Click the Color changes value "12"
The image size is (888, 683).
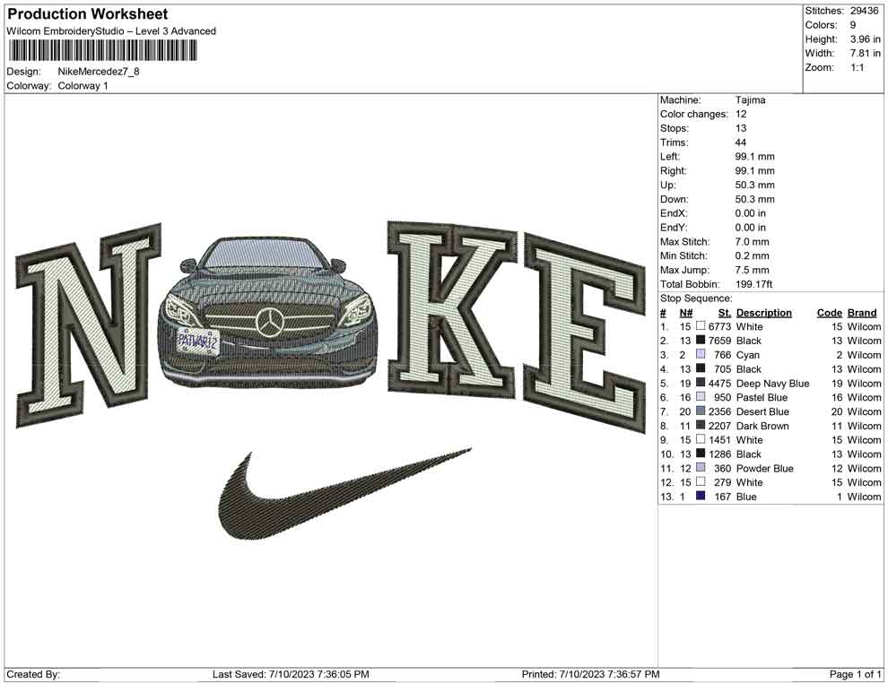pyautogui.click(x=741, y=114)
